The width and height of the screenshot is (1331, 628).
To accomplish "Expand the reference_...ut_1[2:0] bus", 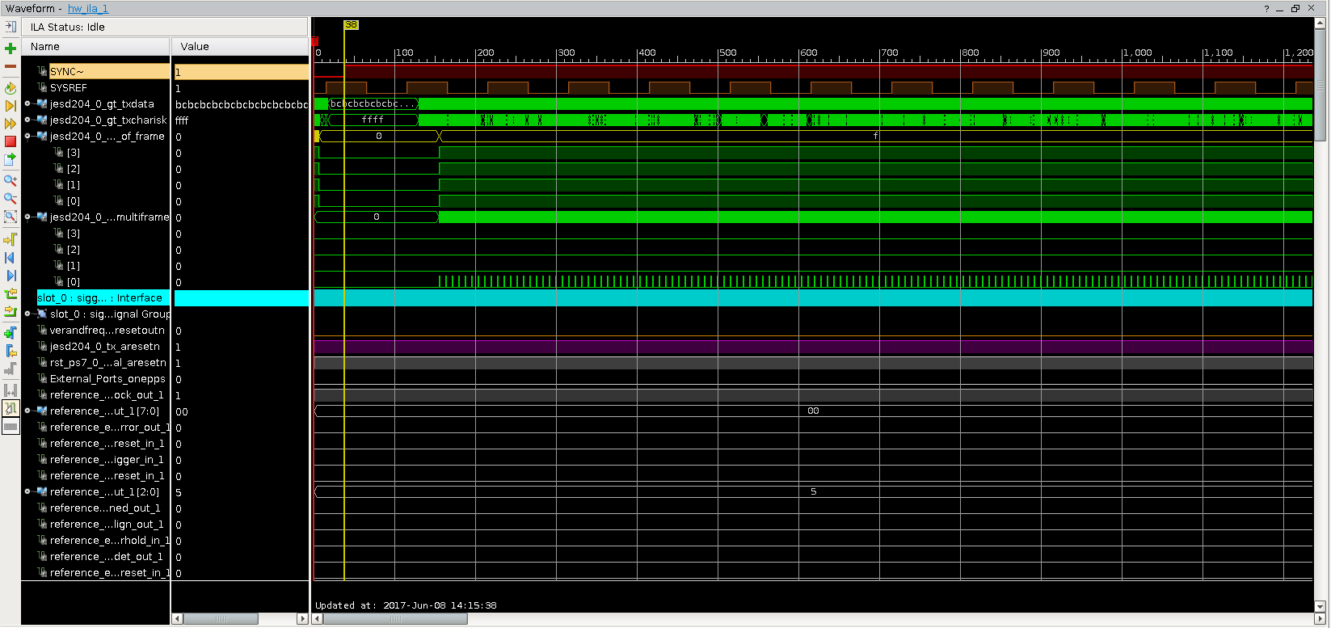I will (x=27, y=491).
